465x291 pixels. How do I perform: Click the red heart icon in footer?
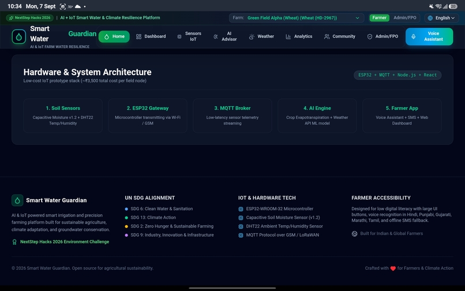[393, 268]
